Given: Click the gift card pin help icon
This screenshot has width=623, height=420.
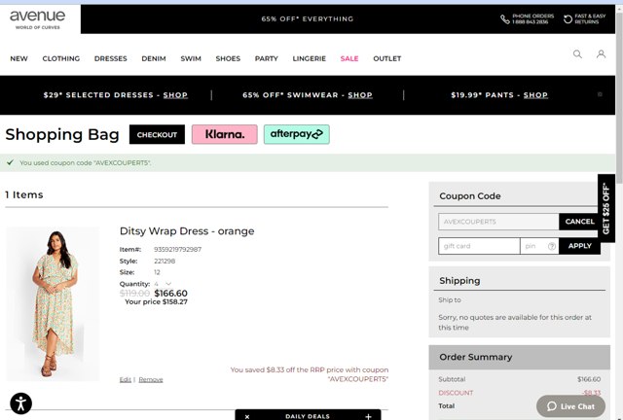Looking at the screenshot, I should click(552, 246).
